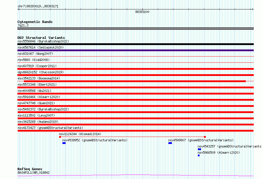This screenshot has height=179, width=262.
Task: Select variant nsv5916464 (Almarri2020) label
Action: [x=39, y=97]
